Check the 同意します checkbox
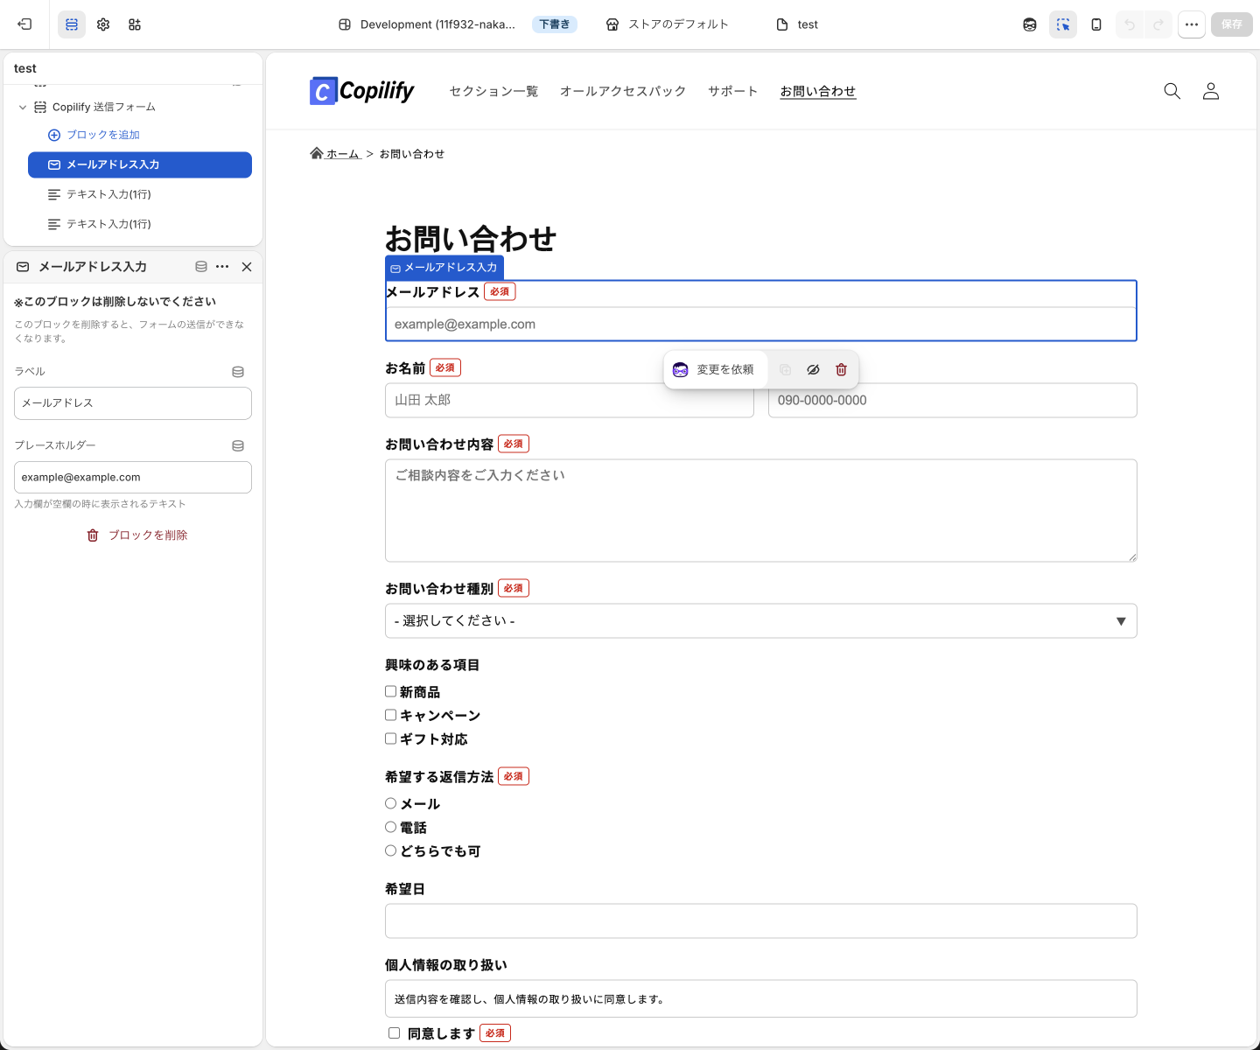The image size is (1260, 1050). click(395, 1033)
